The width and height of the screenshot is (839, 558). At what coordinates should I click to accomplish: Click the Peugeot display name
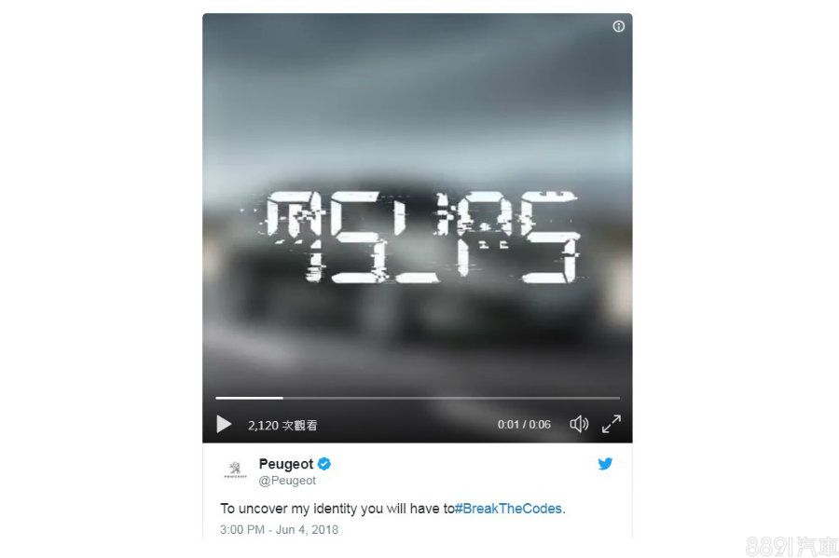point(286,464)
